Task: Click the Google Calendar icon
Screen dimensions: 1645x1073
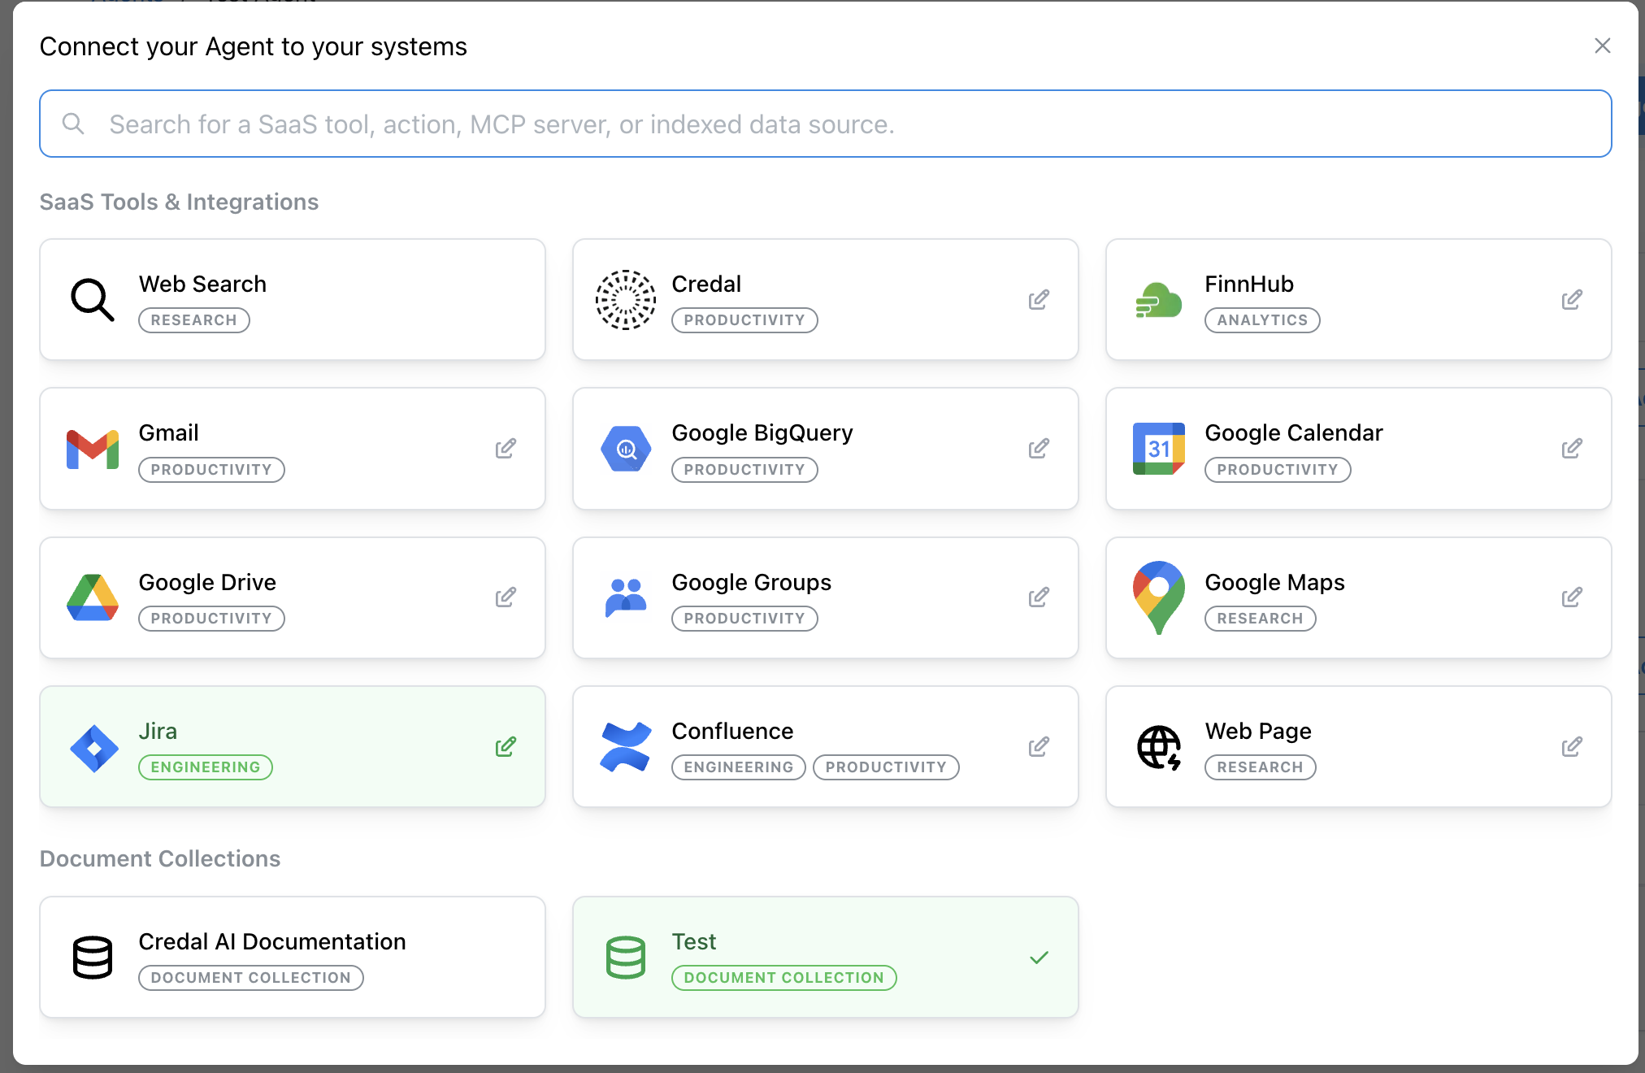Action: click(1157, 448)
